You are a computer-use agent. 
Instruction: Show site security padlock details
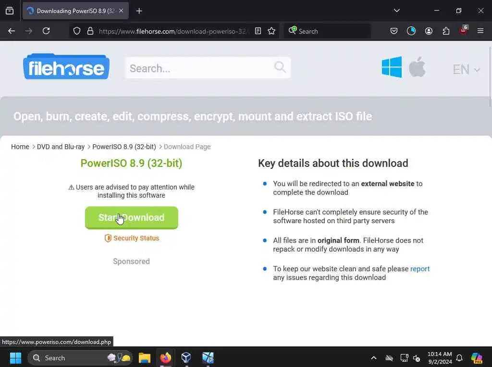click(x=90, y=31)
